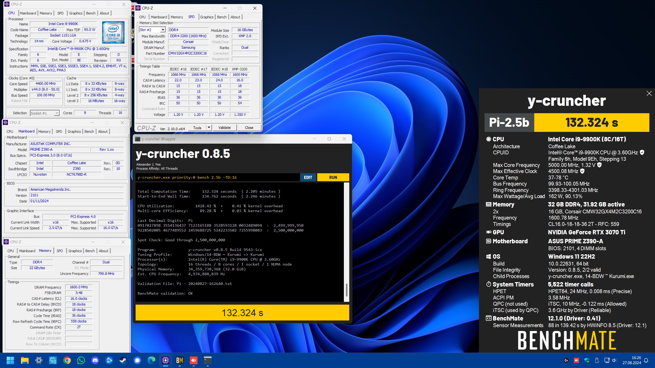Click the DRAM Frequency 1600.0 MHz value
The width and height of the screenshot is (655, 368).
pyautogui.click(x=79, y=287)
